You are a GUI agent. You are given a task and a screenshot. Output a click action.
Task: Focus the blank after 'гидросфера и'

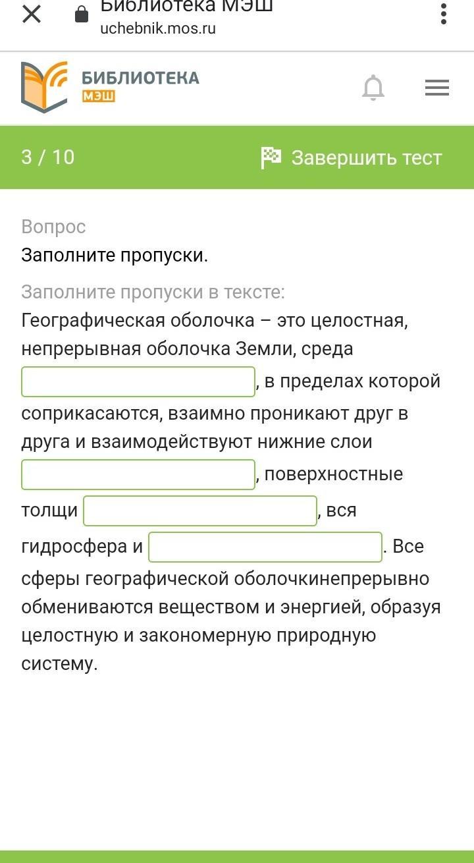tap(265, 547)
